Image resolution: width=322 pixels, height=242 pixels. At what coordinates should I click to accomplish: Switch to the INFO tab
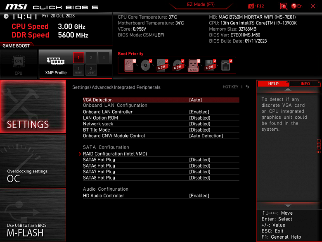[305, 84]
